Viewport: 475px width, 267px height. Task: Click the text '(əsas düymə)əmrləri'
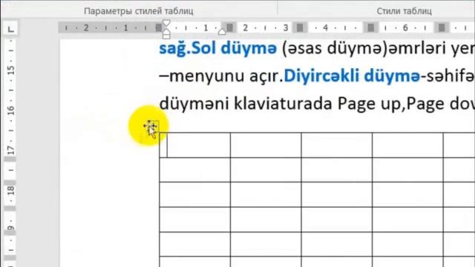[x=364, y=48]
